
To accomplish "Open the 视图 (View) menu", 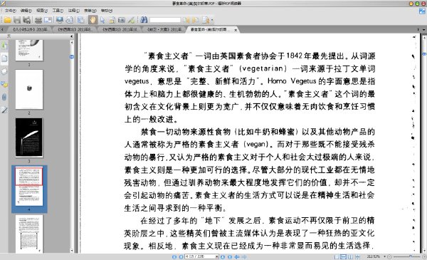I will coord(42,11).
